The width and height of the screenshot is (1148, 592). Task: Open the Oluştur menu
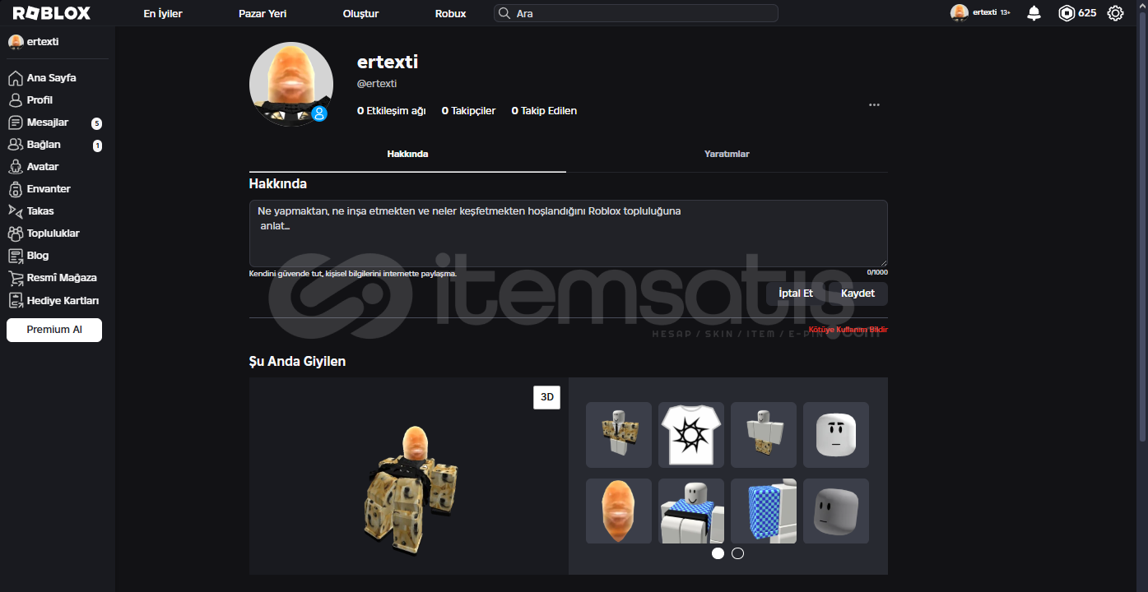(360, 14)
